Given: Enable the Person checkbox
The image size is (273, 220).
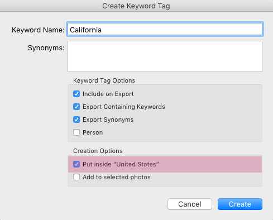Looking at the screenshot, I should pyautogui.click(x=76, y=132).
